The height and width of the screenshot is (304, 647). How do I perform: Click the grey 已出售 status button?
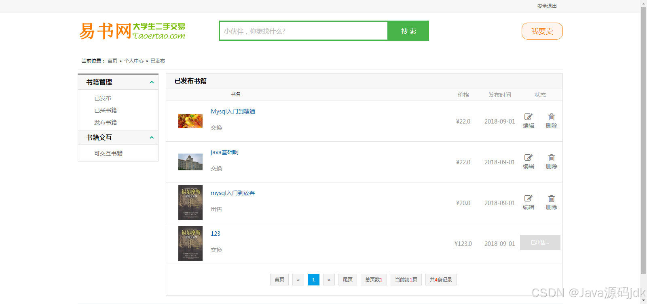point(540,243)
